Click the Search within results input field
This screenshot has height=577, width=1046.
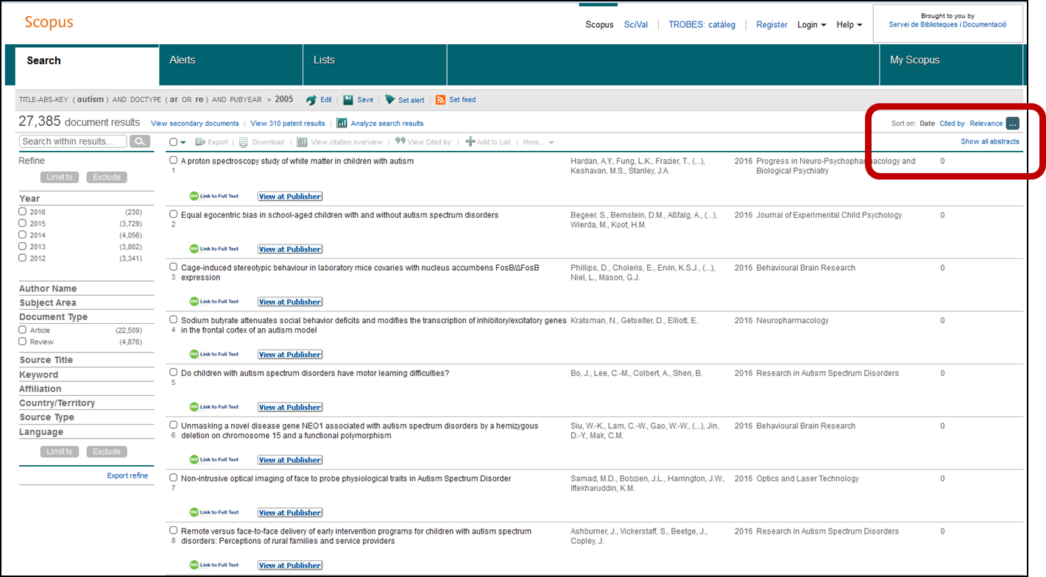(73, 141)
